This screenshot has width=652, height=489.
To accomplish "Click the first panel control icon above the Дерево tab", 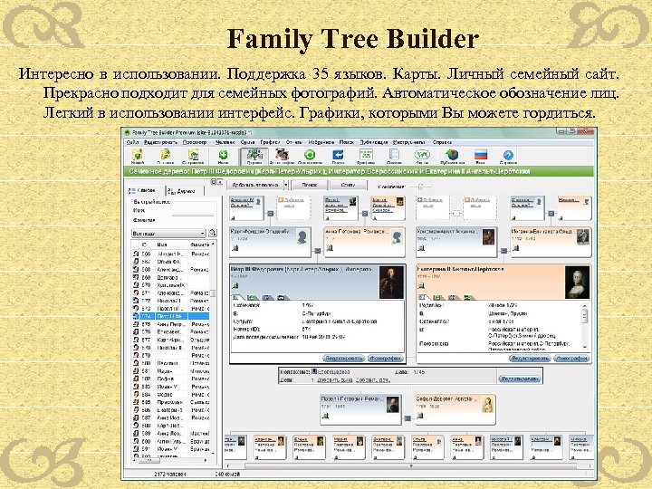I will point(214,182).
